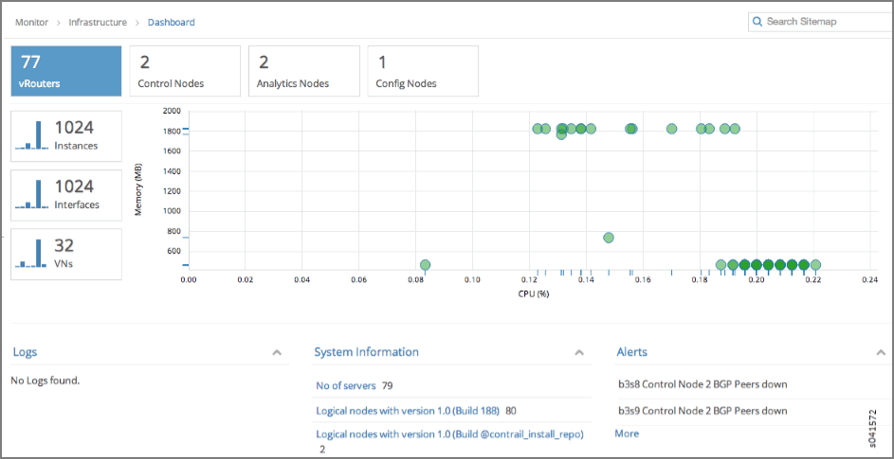
Task: Click the Monitor breadcrumb
Action: 31,22
